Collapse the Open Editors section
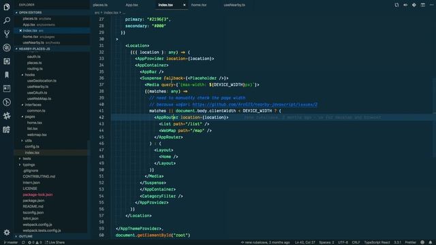Viewport: 436px width, 245px height. point(30,12)
